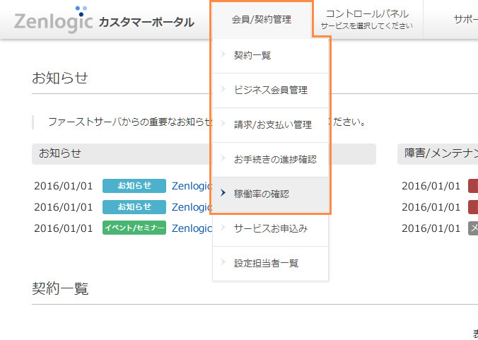The height and width of the screenshot is (340, 478).
Task: Choose ビジネス会員管理 menu entry
Action: (x=270, y=90)
